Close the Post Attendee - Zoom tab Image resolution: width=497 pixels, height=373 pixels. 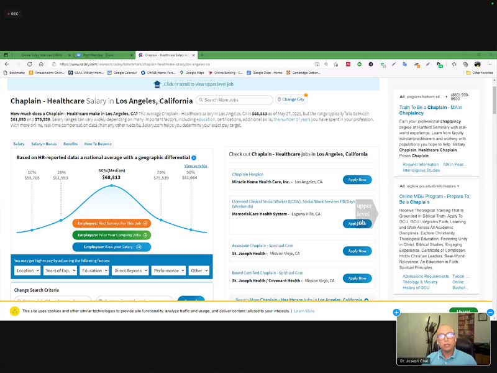(131, 55)
